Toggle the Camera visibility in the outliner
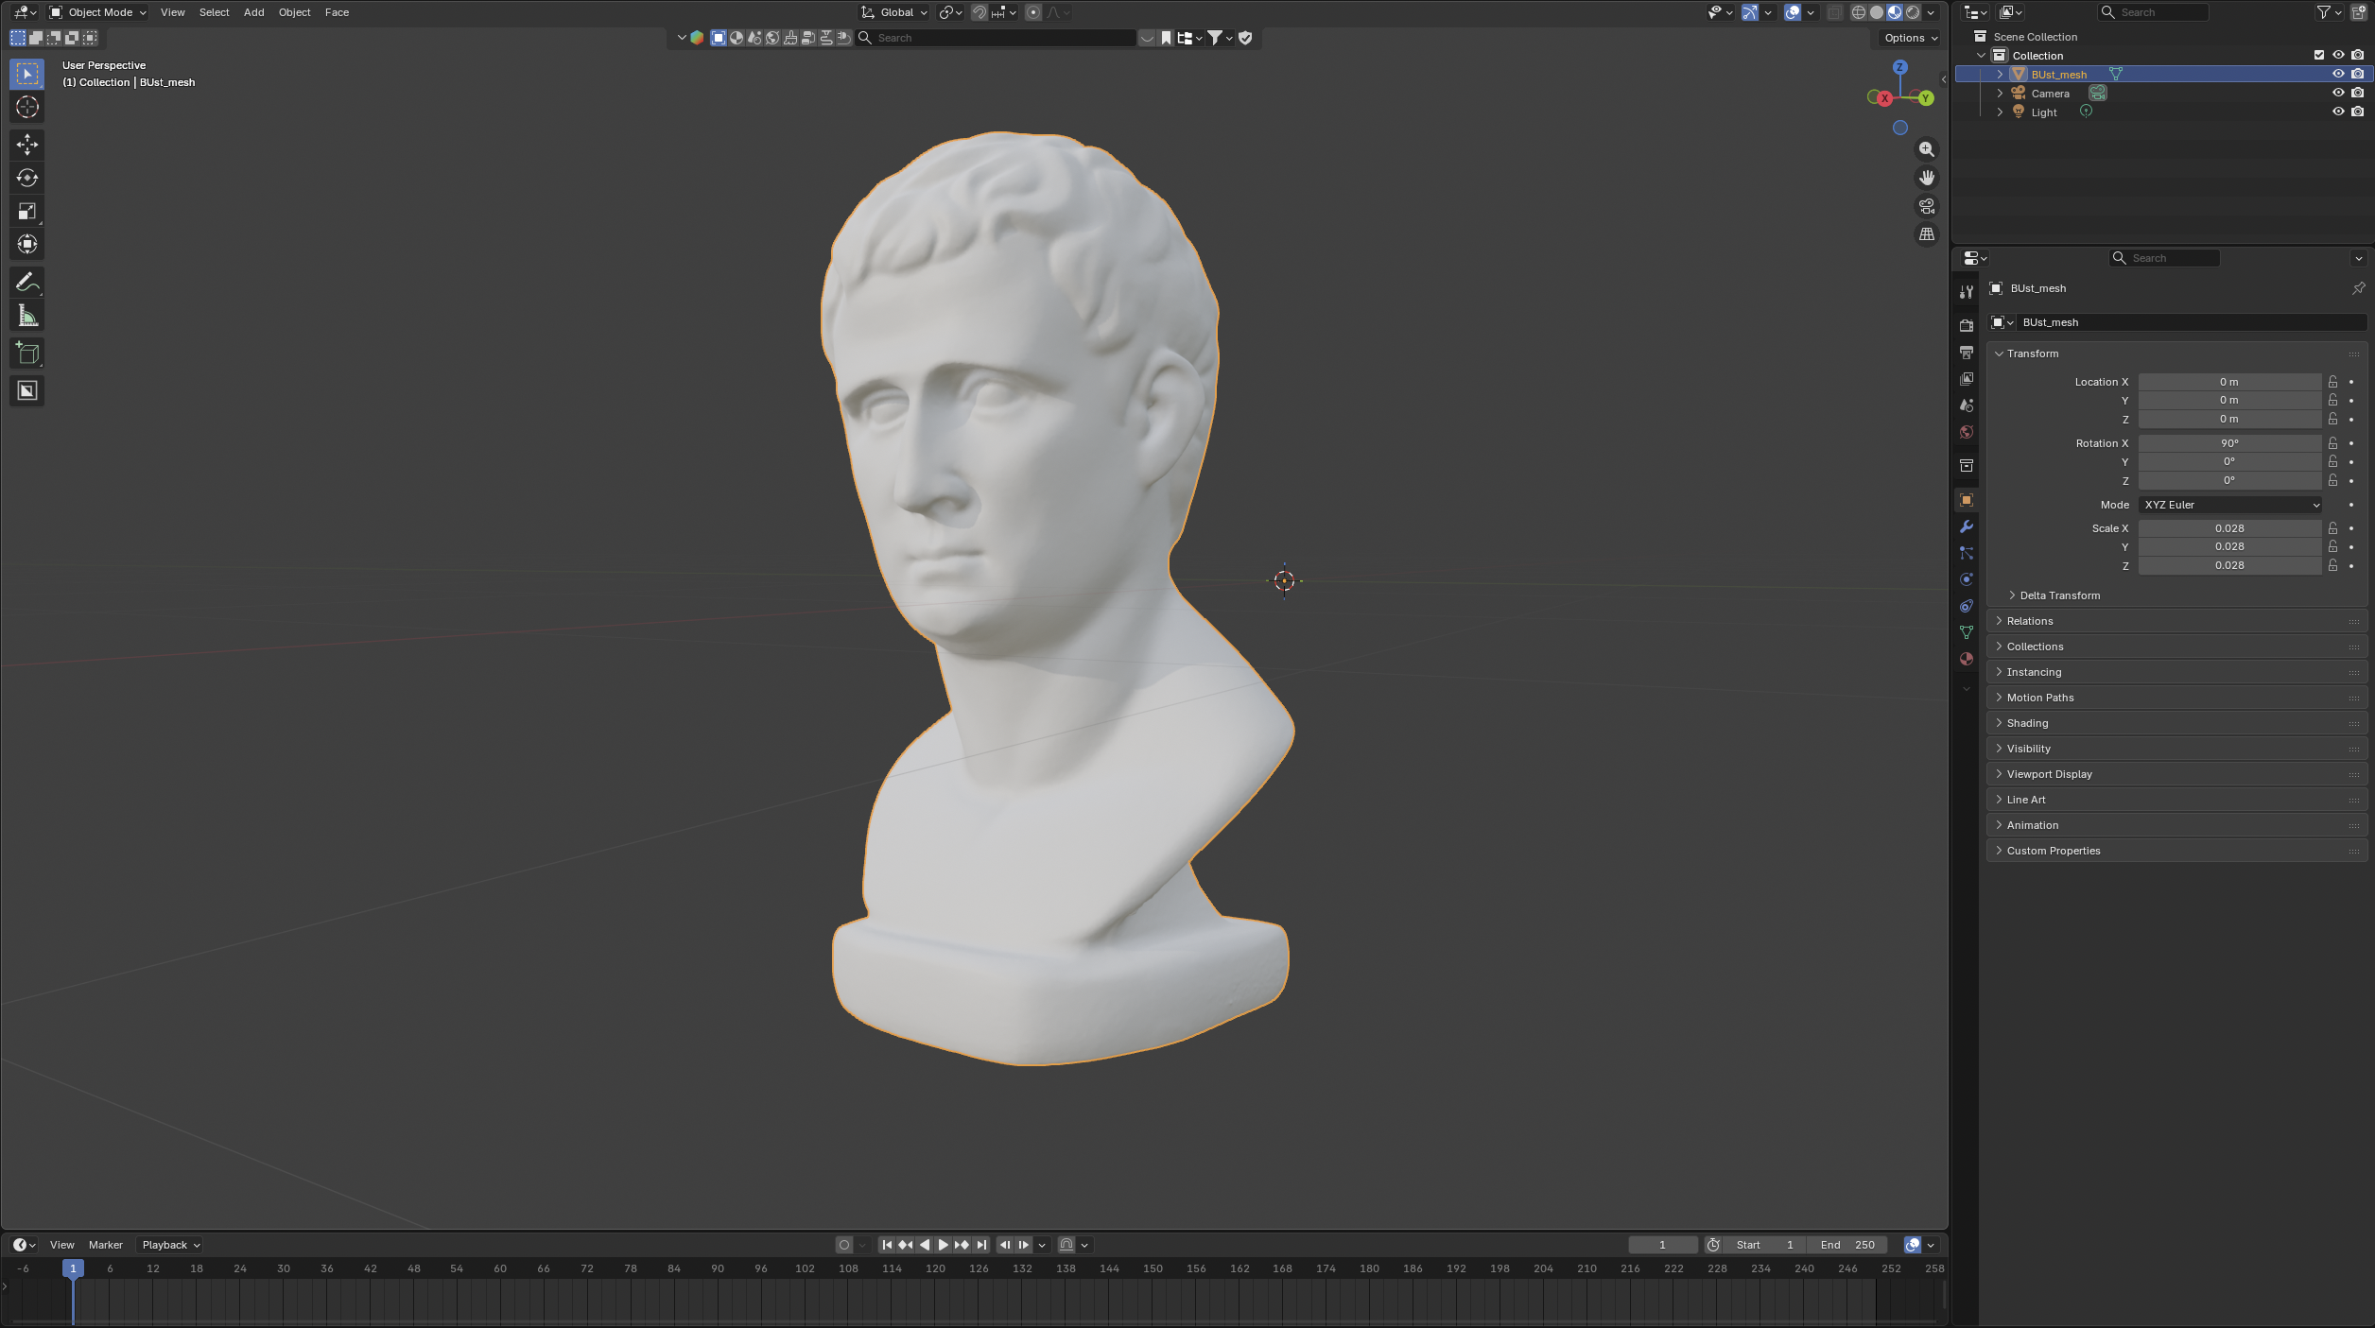2375x1328 pixels. click(x=2338, y=93)
